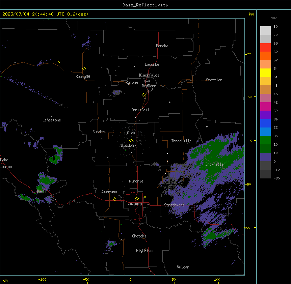Click the HighRiver label
Image resolution: width=291 pixels, height=284 pixels.
pos(145,251)
